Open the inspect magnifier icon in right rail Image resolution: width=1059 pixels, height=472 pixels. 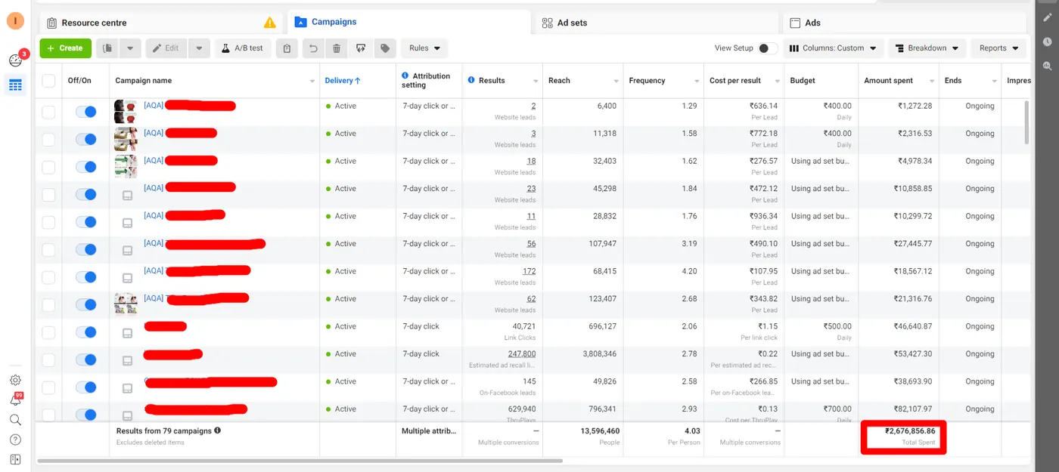coord(1048,66)
